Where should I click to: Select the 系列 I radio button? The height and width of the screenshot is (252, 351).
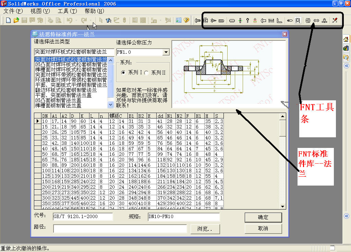[123, 73]
